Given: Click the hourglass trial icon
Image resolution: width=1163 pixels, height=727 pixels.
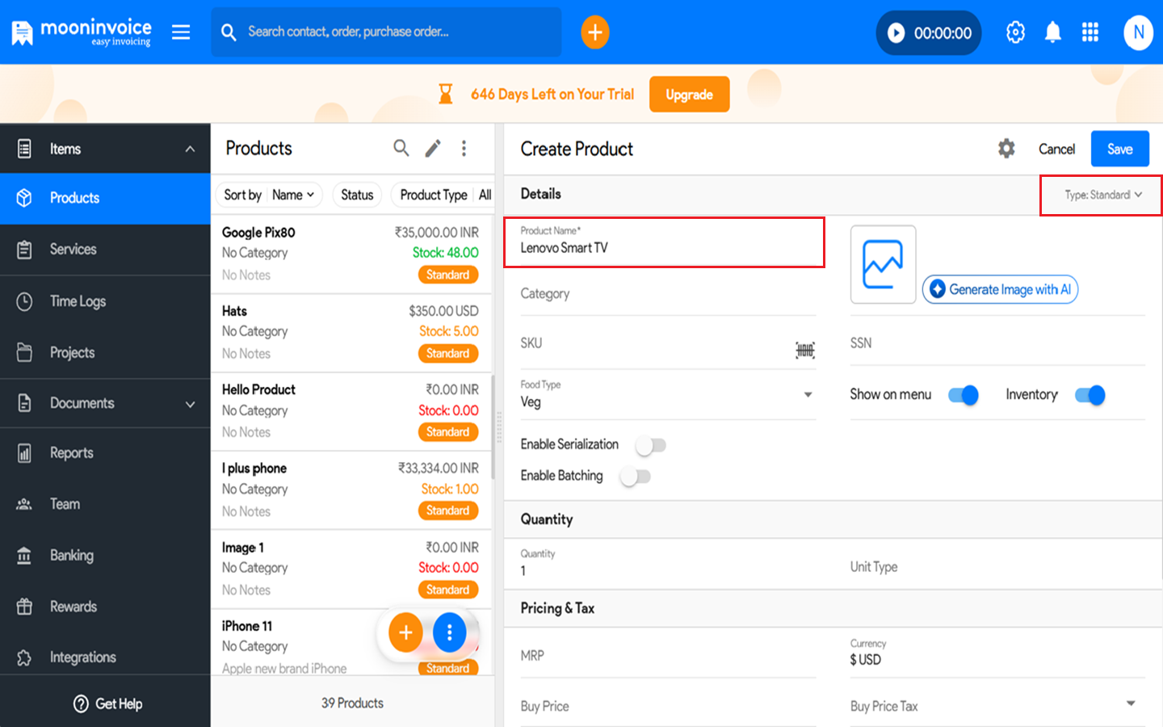Looking at the screenshot, I should tap(445, 95).
